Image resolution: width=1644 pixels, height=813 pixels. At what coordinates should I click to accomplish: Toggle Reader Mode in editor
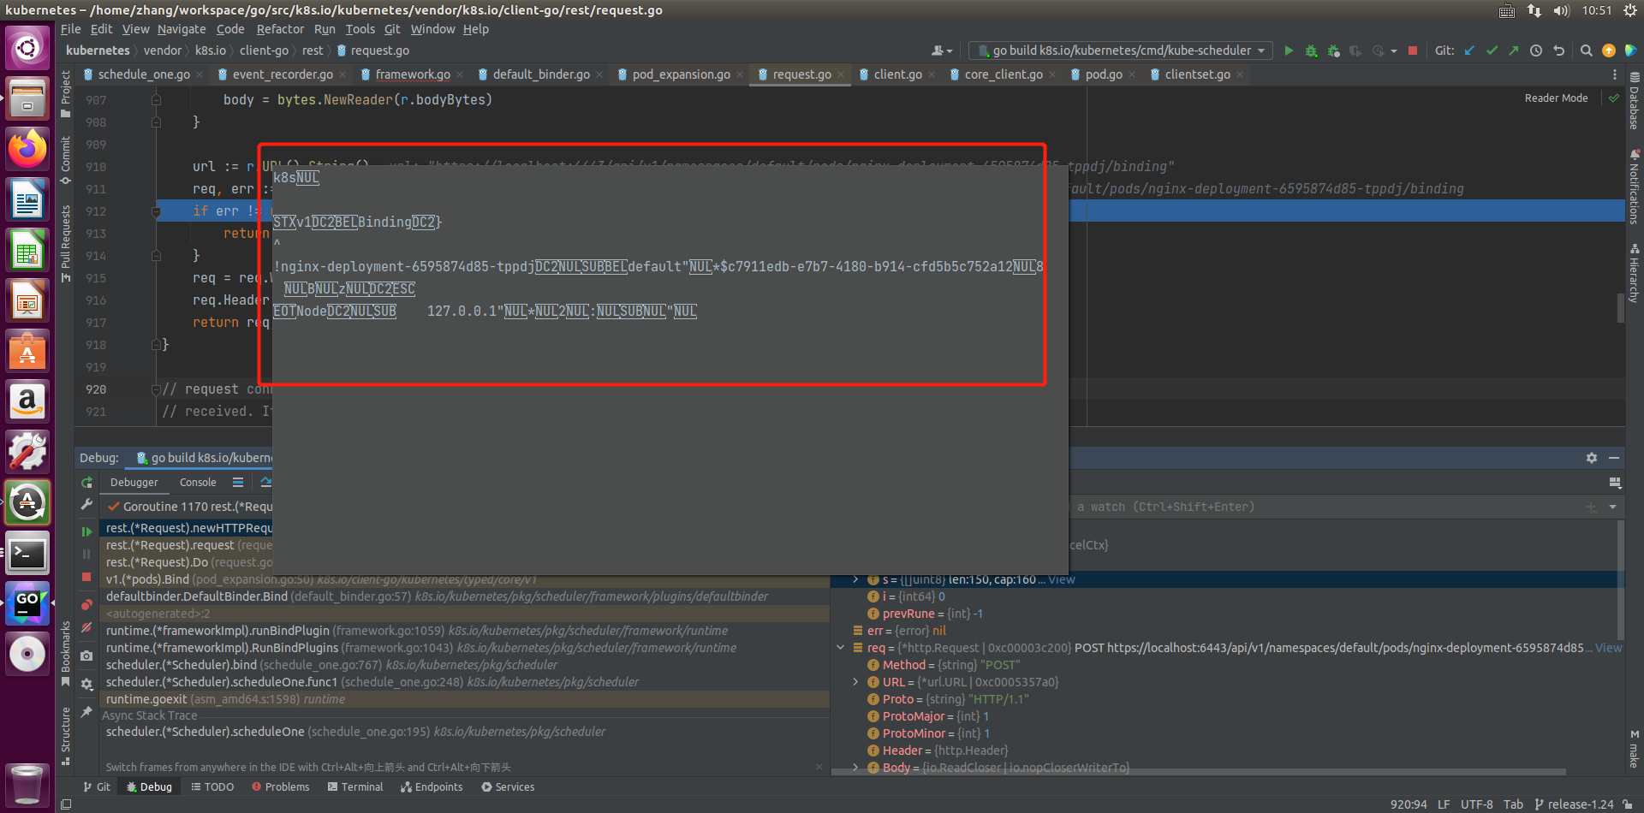(1556, 98)
